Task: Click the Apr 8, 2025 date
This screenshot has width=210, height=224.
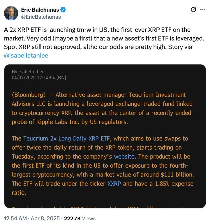Action: [45, 218]
